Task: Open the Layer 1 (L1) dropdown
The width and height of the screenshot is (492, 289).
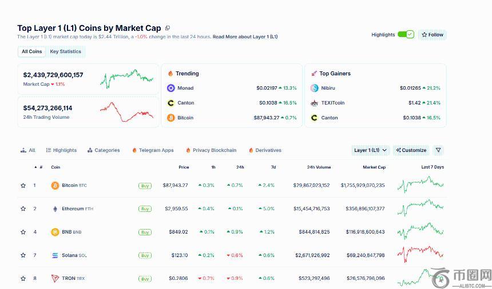Action: tap(371, 150)
